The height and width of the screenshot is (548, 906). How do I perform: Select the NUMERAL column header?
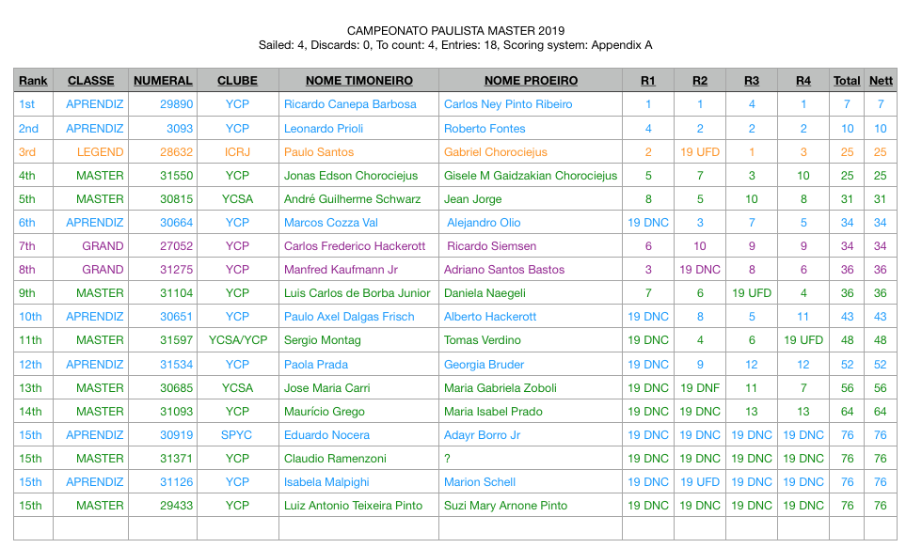[163, 81]
